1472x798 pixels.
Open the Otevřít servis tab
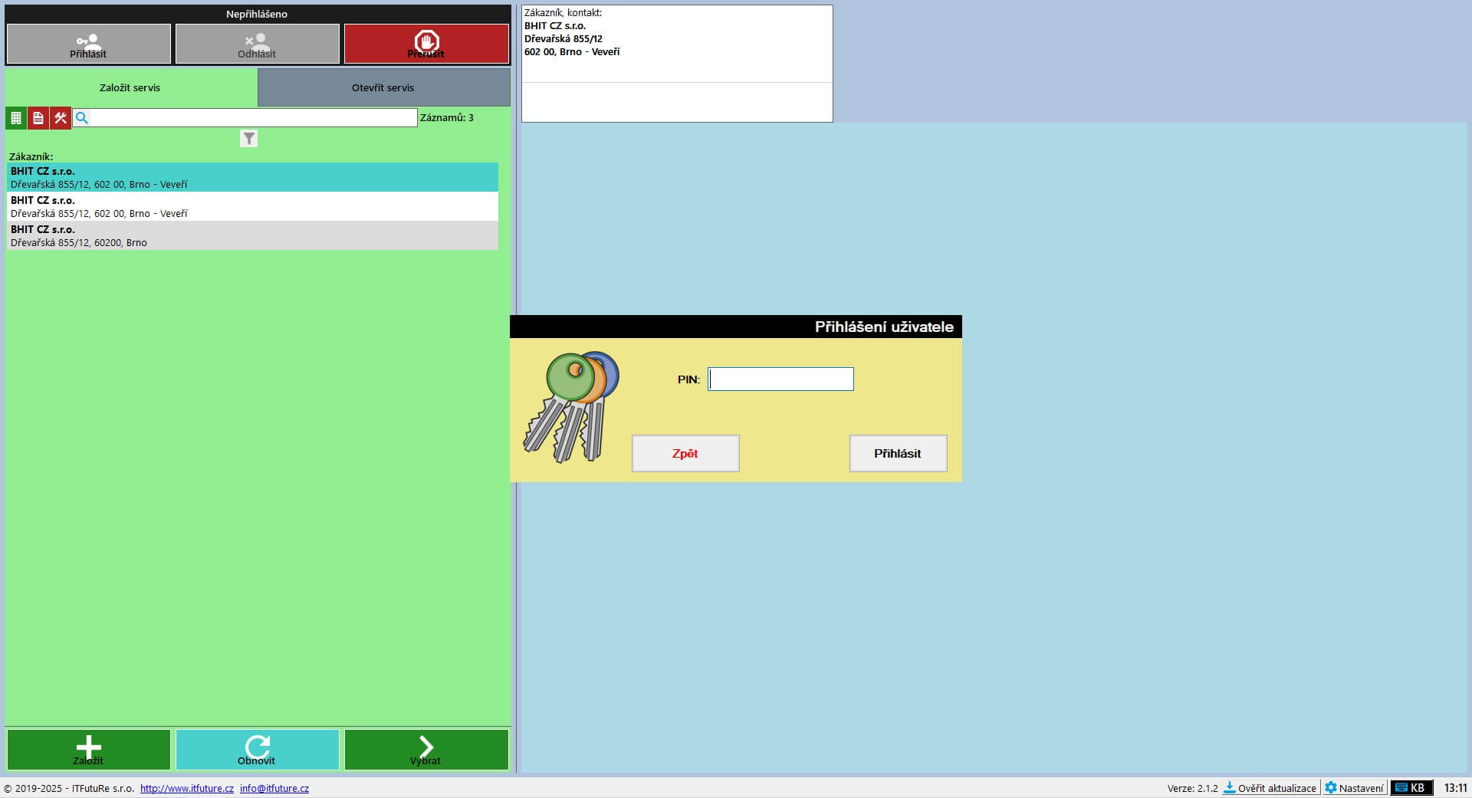[x=383, y=87]
